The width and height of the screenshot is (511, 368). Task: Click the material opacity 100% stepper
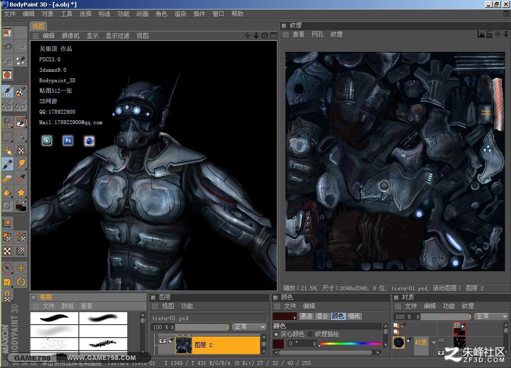coord(418,317)
